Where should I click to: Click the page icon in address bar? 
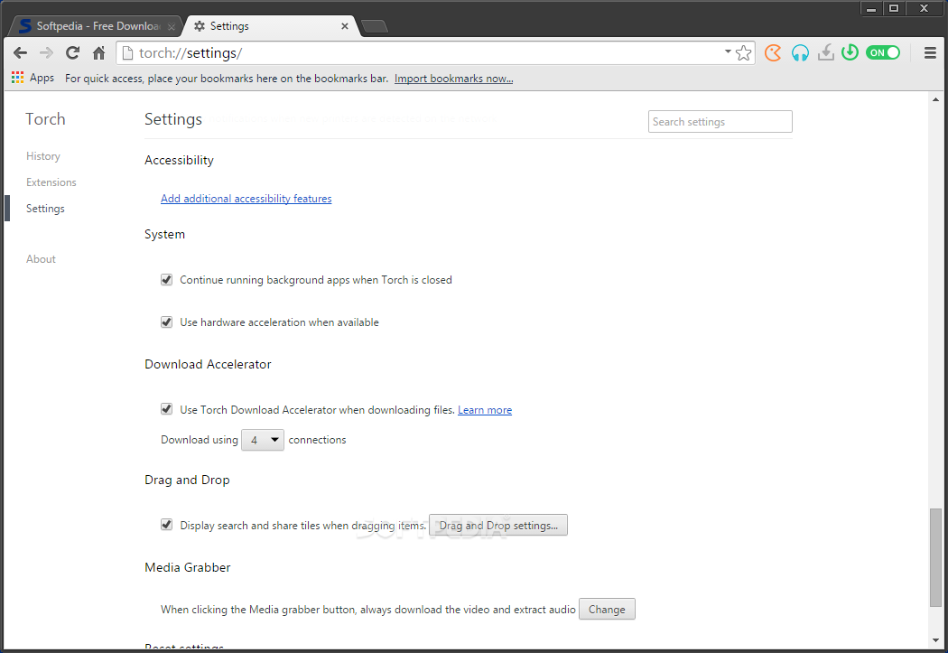click(127, 53)
